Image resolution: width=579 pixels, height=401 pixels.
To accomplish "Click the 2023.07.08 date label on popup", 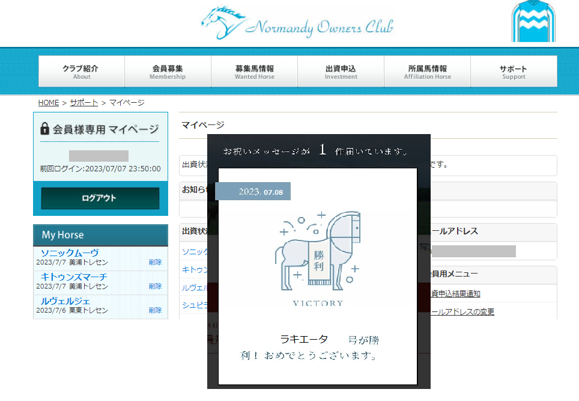I will pos(253,192).
